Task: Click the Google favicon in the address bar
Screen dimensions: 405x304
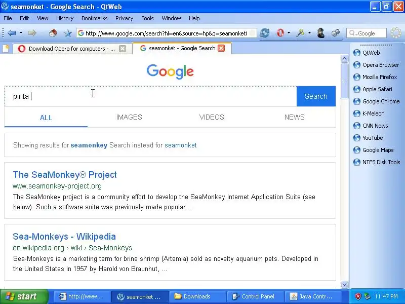Action: coord(81,33)
